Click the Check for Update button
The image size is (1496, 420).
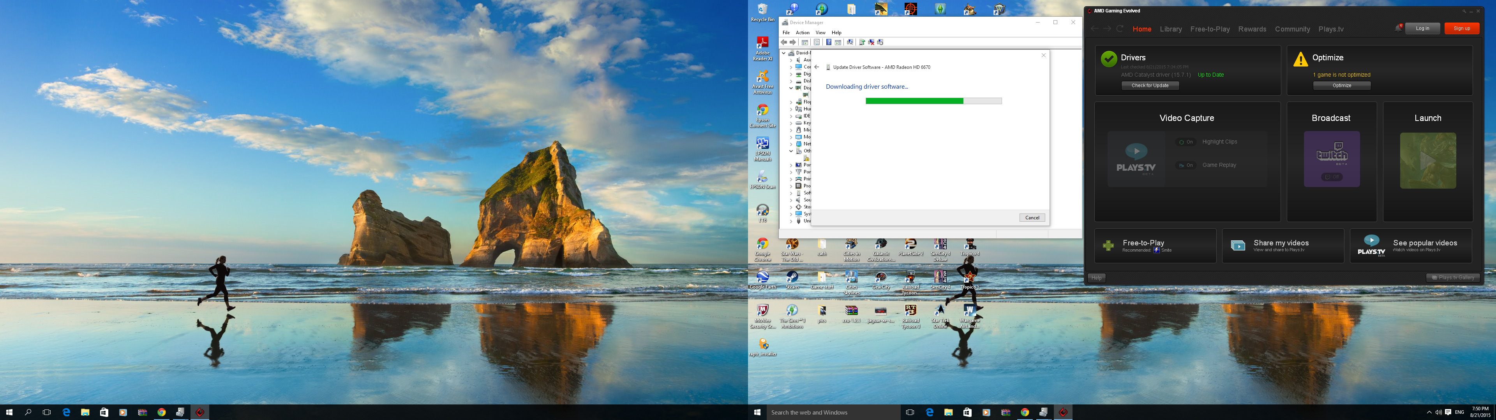(1150, 85)
